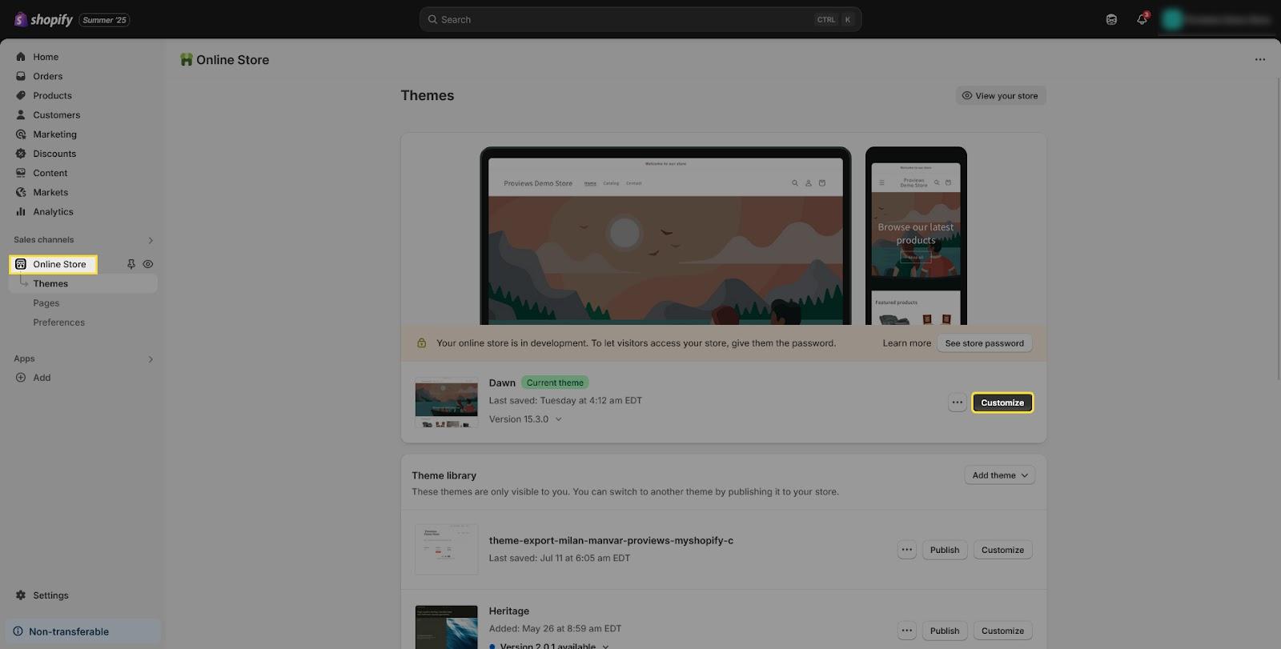Open the Dawn theme three-dot actions menu

(957, 403)
